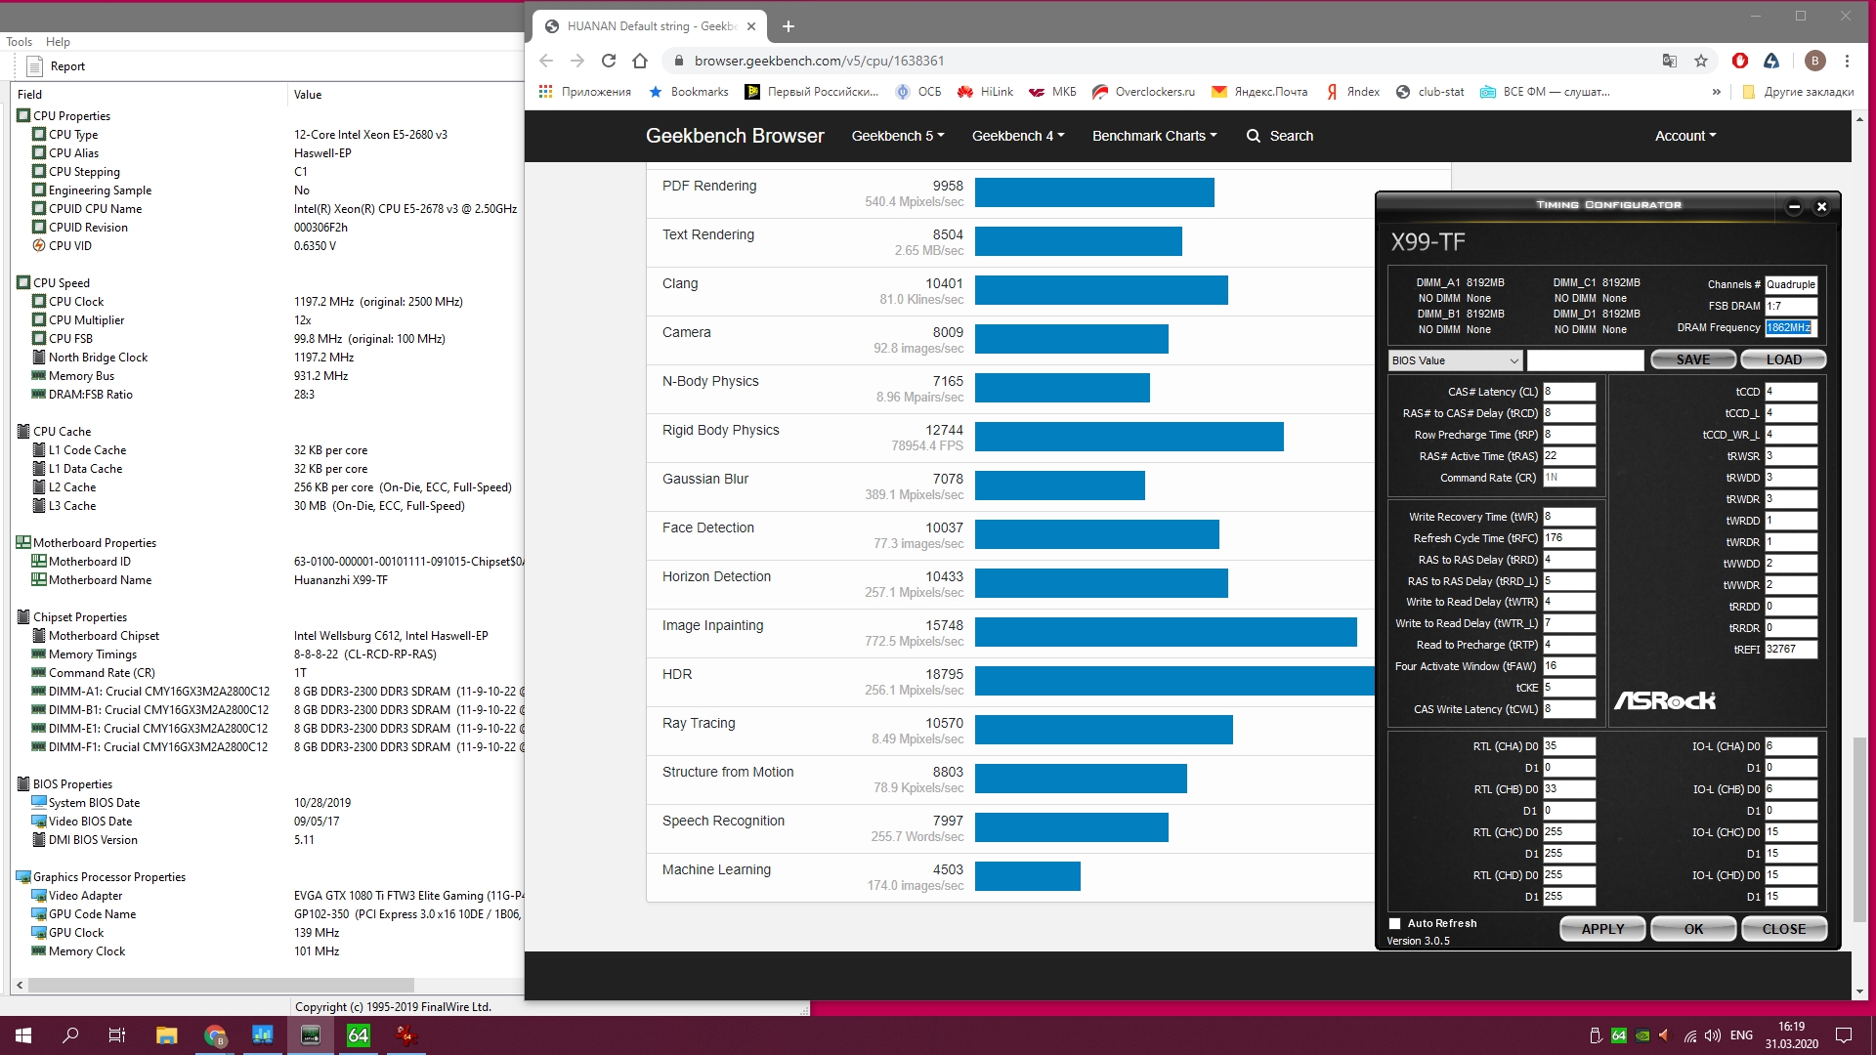Enable the Auto Refresh checkbox
The image size is (1876, 1055).
point(1395,923)
